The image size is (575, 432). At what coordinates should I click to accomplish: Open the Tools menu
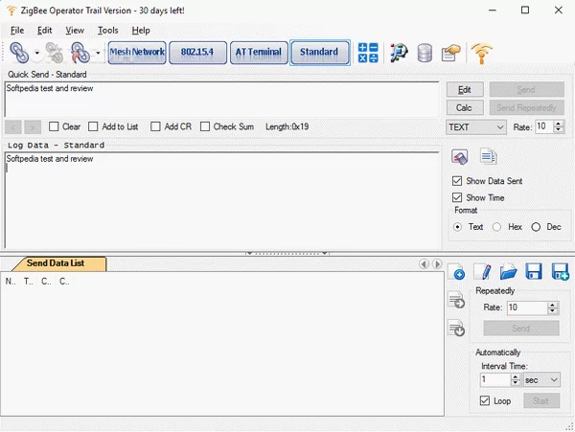tap(107, 31)
